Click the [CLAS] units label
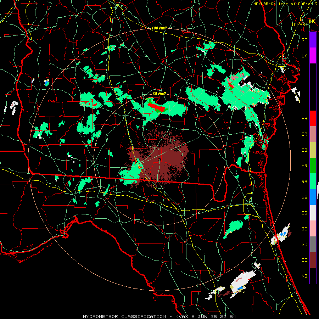Image resolution: width=319 pixels, height=319 pixels. click(x=300, y=24)
